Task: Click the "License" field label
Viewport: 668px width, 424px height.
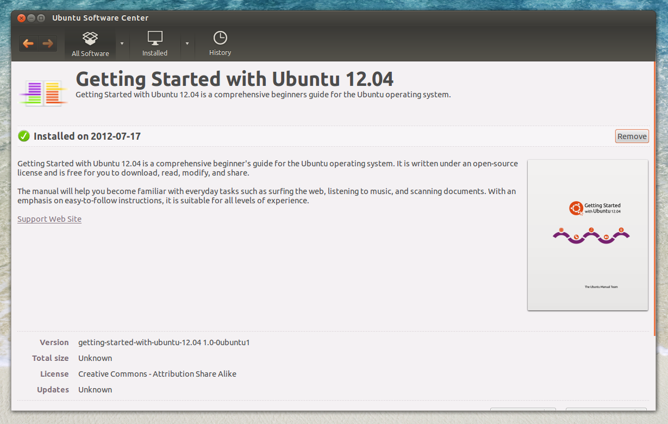Action: pos(54,374)
